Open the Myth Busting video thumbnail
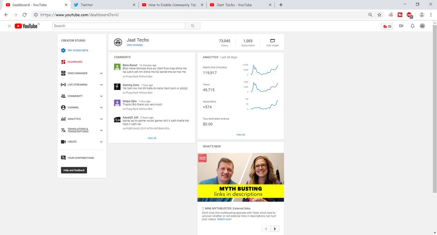Image resolution: width=437 pixels, height=235 pixels. [241, 177]
